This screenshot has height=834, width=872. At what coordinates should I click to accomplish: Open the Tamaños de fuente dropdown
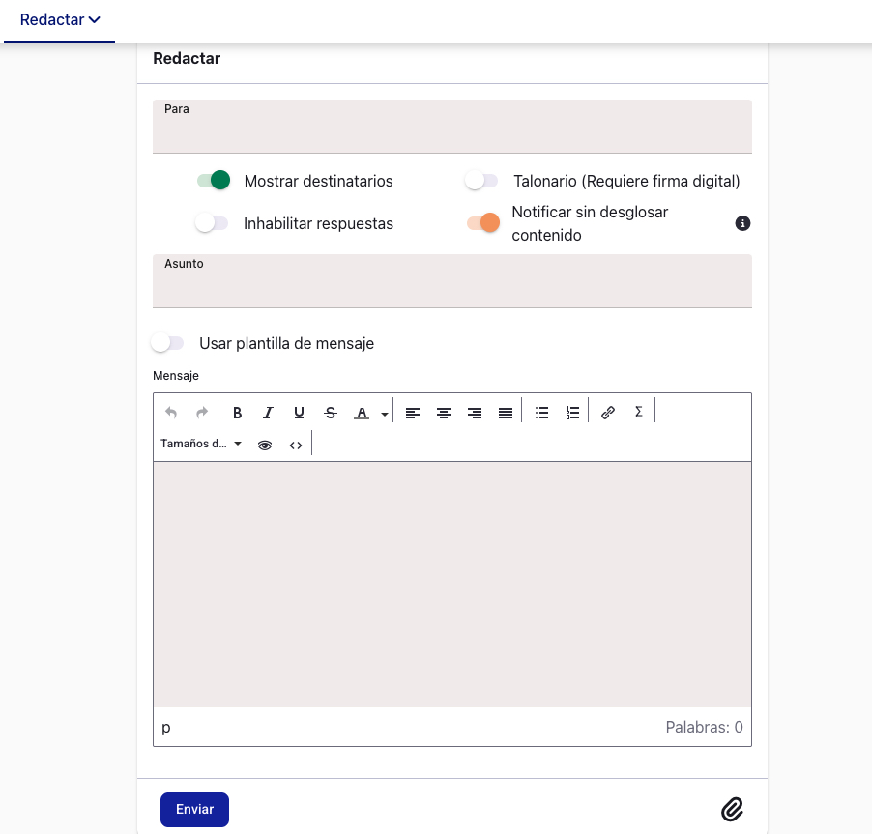tap(201, 445)
